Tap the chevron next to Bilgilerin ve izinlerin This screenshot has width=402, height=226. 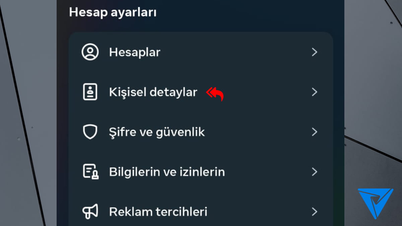[314, 172]
